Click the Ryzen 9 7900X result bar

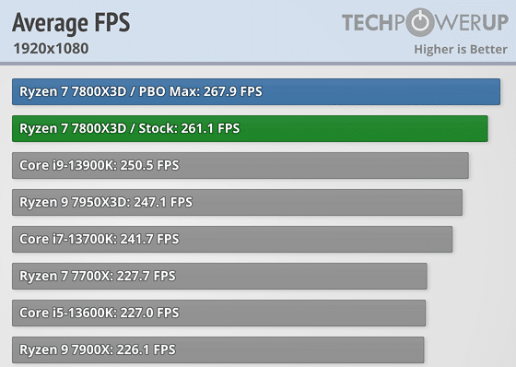tap(217, 349)
